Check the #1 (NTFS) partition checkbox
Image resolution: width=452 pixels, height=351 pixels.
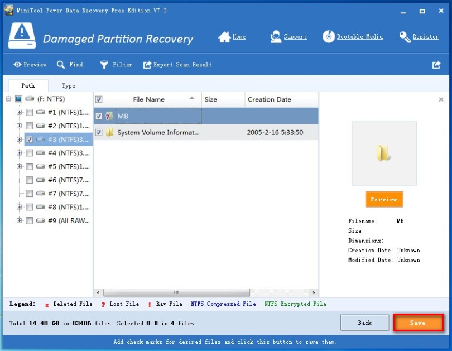pyautogui.click(x=29, y=112)
